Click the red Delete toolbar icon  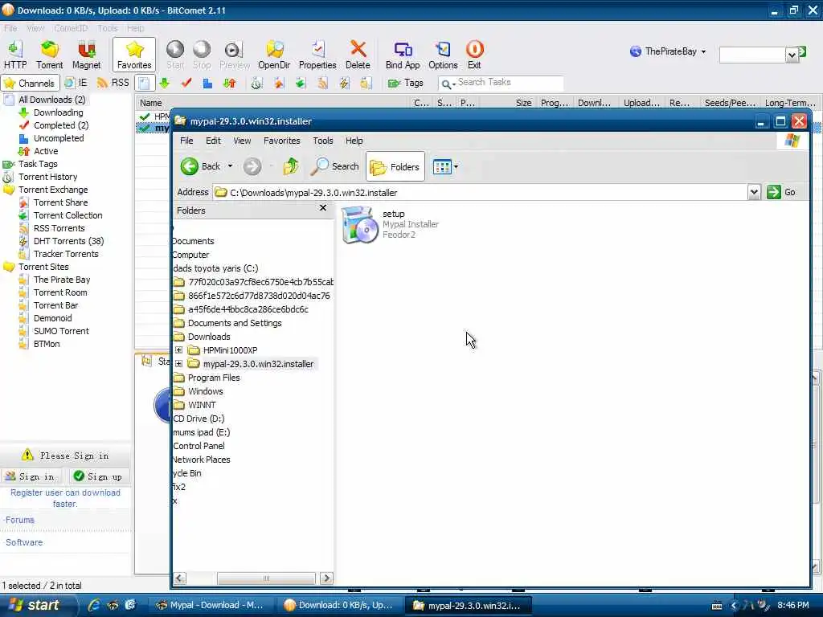pyautogui.click(x=358, y=55)
